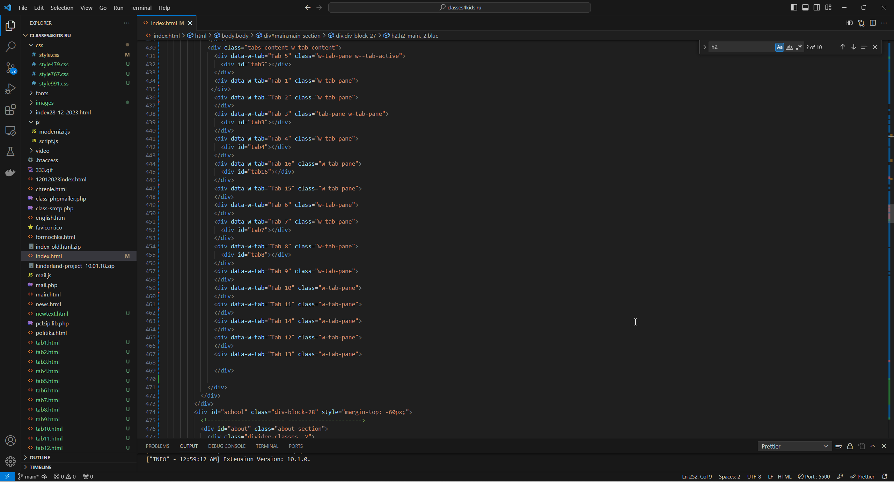This screenshot has height=482, width=894.
Task: Toggle Match Case in the find widget
Action: point(779,47)
